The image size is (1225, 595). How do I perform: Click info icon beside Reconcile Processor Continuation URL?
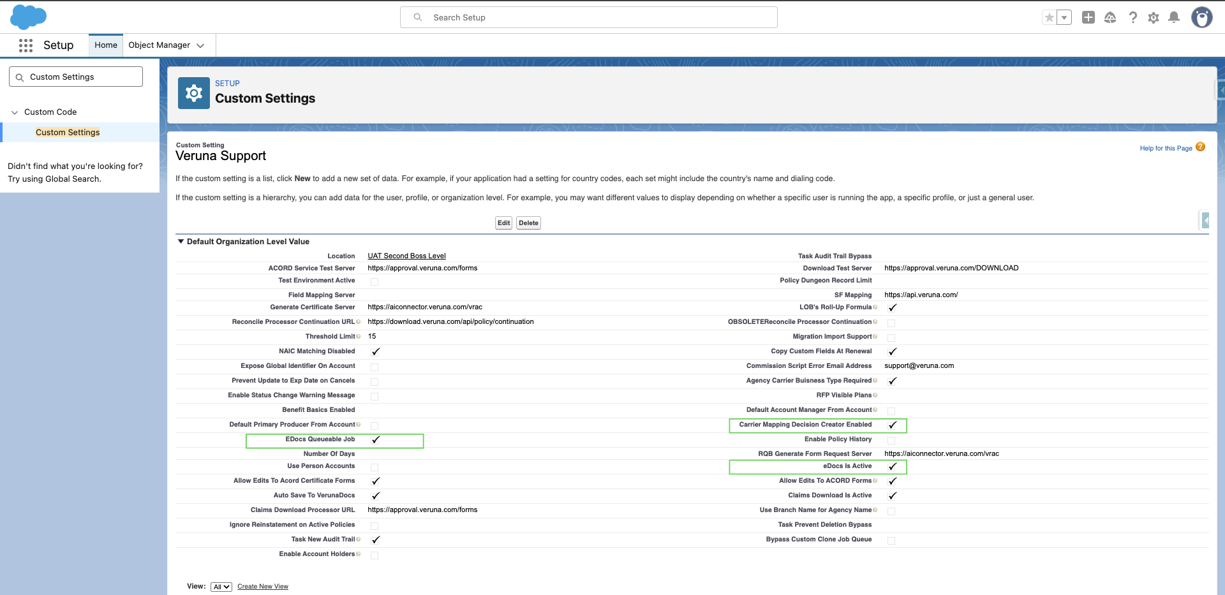(x=359, y=322)
